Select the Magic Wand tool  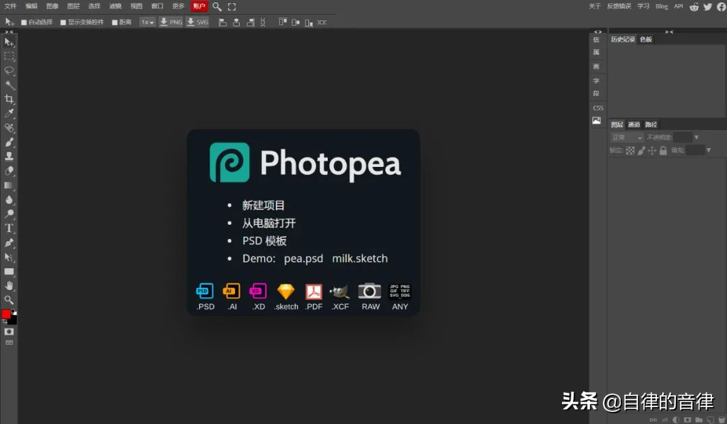[9, 85]
